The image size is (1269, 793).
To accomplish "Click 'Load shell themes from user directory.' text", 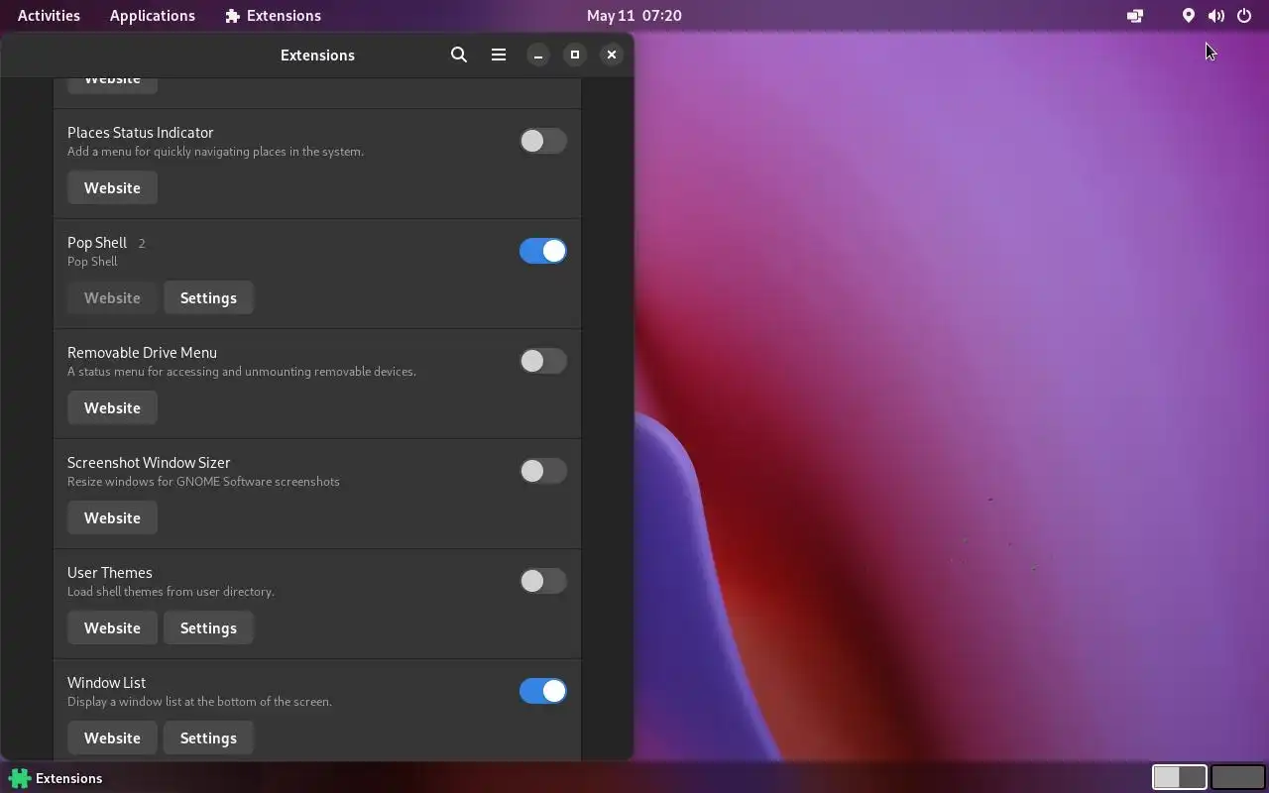I will pos(171,592).
